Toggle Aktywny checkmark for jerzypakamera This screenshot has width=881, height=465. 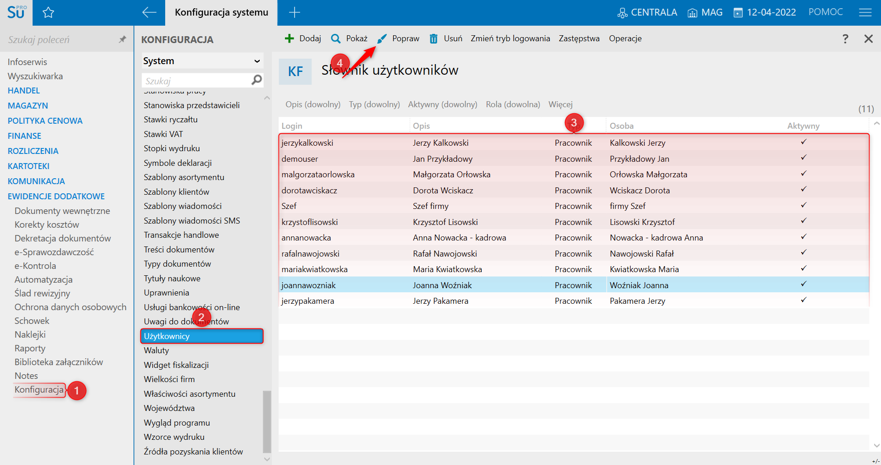click(x=803, y=301)
